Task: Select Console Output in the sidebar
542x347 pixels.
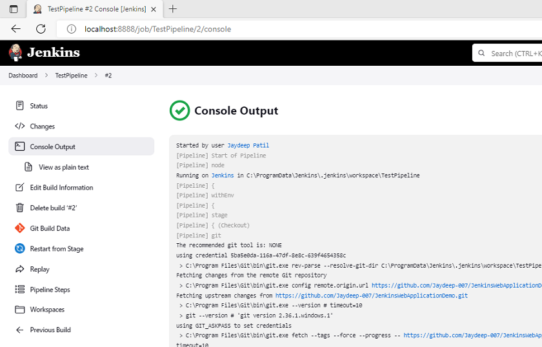Action: [x=52, y=146]
